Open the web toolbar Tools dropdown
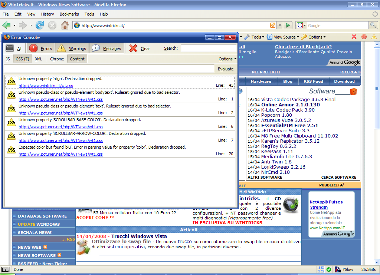380x275 pixels. click(254, 37)
